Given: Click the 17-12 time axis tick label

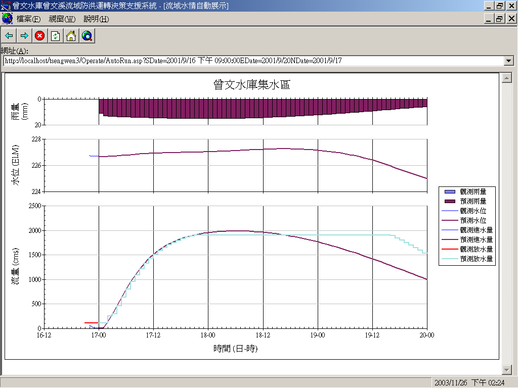Looking at the screenshot, I should click(153, 335).
